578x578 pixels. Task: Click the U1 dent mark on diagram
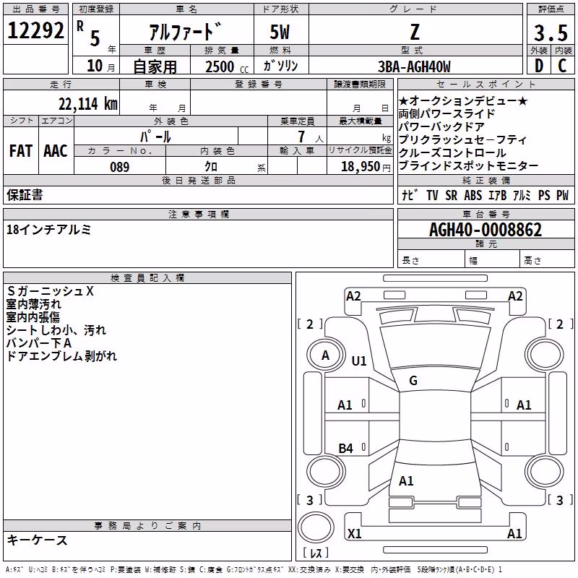[359, 361]
